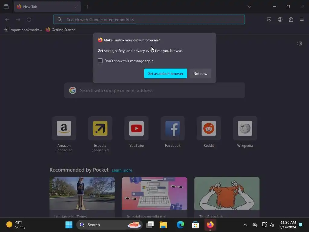This screenshot has width=309, height=232.
Task: Open a new tab with plus icon
Action: [87, 7]
